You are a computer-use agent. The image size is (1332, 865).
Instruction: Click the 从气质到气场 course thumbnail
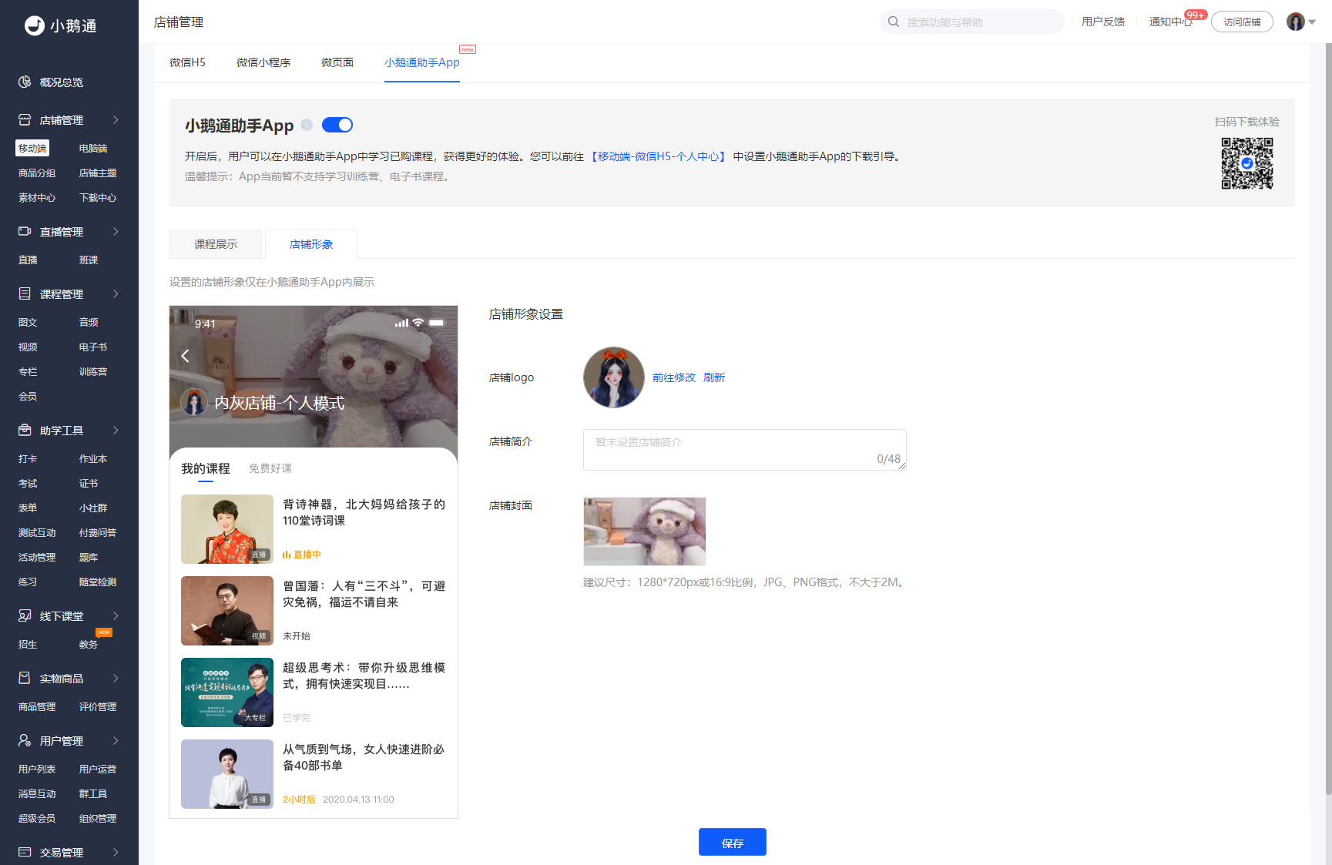(x=227, y=774)
